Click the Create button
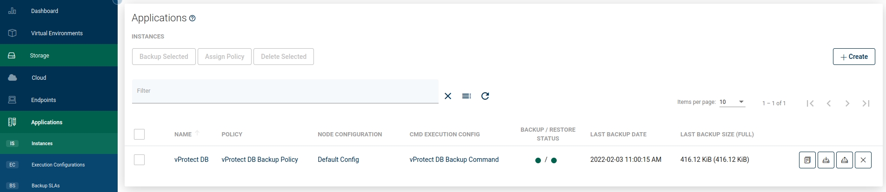 tap(854, 57)
